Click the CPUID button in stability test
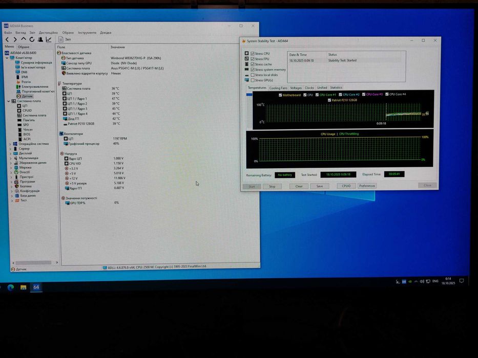Viewport: 478px width, 358px height. tap(346, 186)
